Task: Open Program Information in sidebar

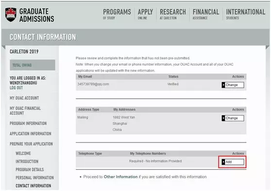Action: tap(28, 123)
